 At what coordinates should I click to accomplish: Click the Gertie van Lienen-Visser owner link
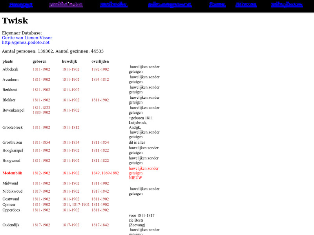point(27,38)
